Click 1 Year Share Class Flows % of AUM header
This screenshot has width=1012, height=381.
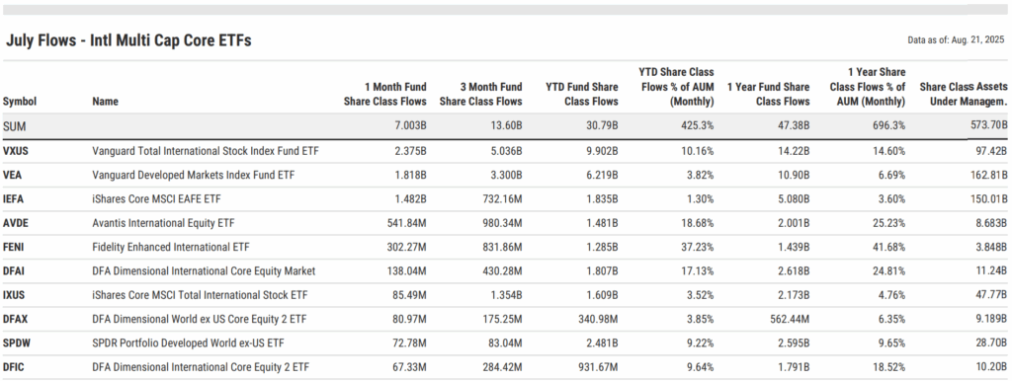(868, 87)
